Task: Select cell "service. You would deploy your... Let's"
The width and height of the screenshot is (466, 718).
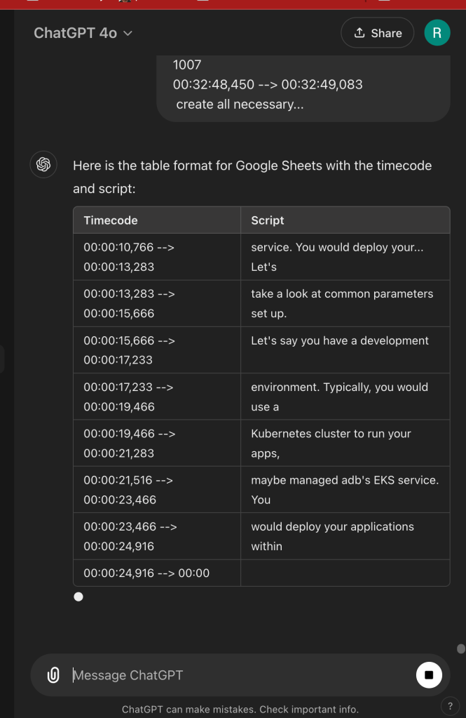Action: pos(345,257)
